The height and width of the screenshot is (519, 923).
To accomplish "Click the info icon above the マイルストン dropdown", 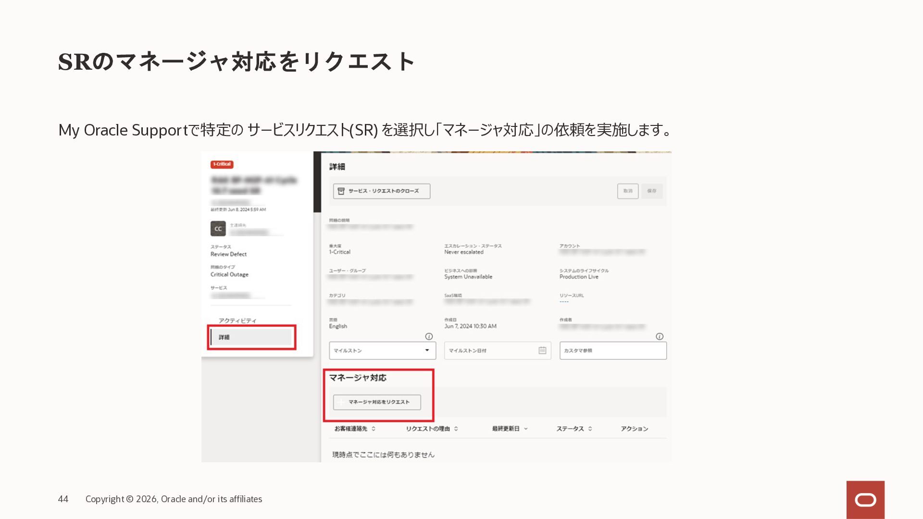I will [x=429, y=336].
